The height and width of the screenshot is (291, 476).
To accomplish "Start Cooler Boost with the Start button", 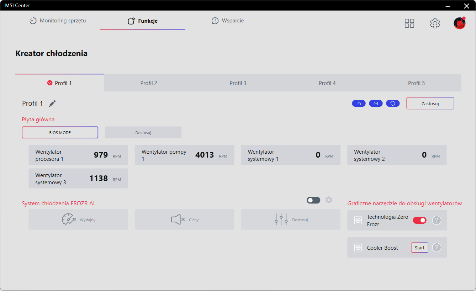I will 419,248.
